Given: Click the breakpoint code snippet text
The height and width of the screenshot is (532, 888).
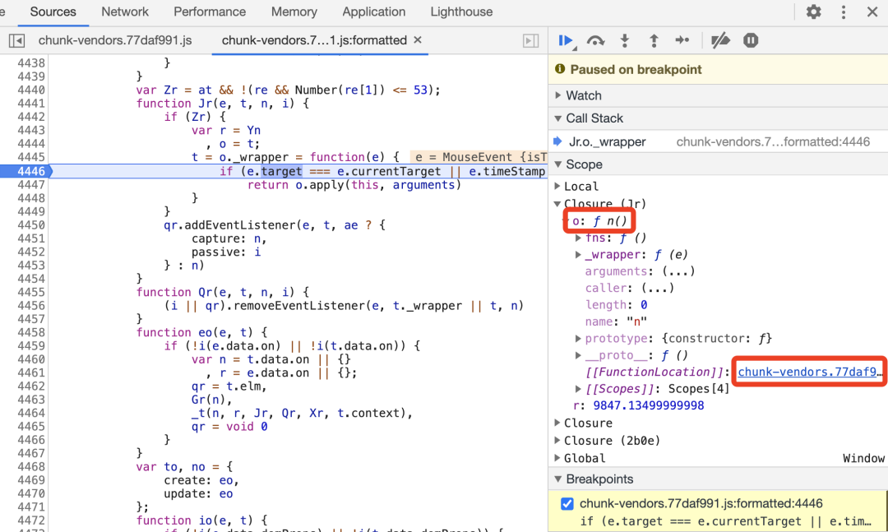Looking at the screenshot, I should click(x=725, y=521).
